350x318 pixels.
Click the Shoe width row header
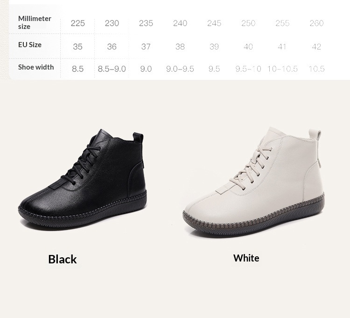click(36, 67)
